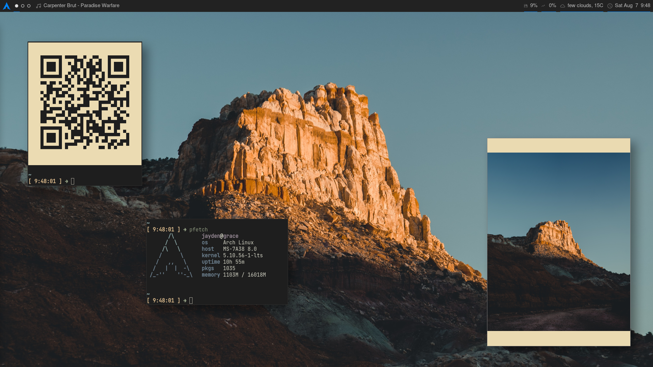Click the clock icon in the bar
653x367 pixels.
pyautogui.click(x=610, y=6)
